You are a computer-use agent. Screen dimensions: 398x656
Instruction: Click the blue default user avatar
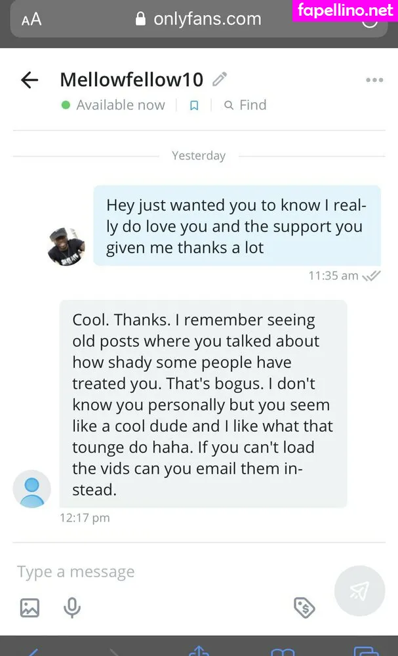tap(31, 489)
